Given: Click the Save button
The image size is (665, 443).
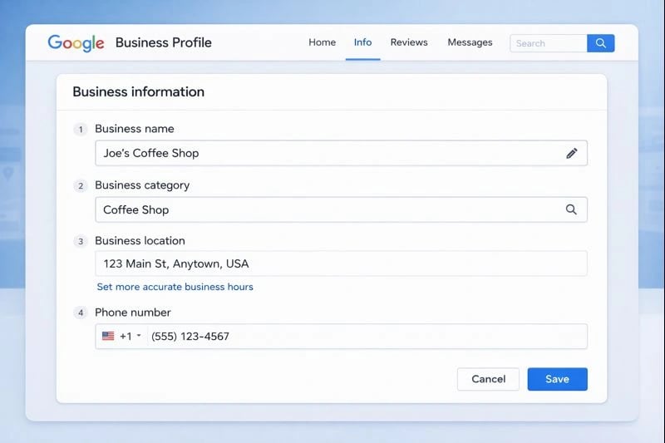Looking at the screenshot, I should pos(557,379).
